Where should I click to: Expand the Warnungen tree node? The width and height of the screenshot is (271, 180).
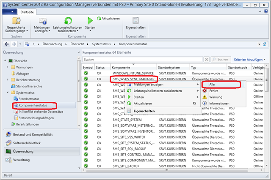point(8,67)
